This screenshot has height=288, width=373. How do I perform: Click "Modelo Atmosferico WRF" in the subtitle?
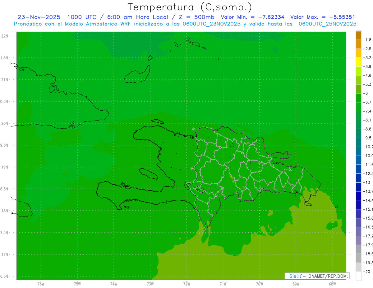[x=101, y=24]
